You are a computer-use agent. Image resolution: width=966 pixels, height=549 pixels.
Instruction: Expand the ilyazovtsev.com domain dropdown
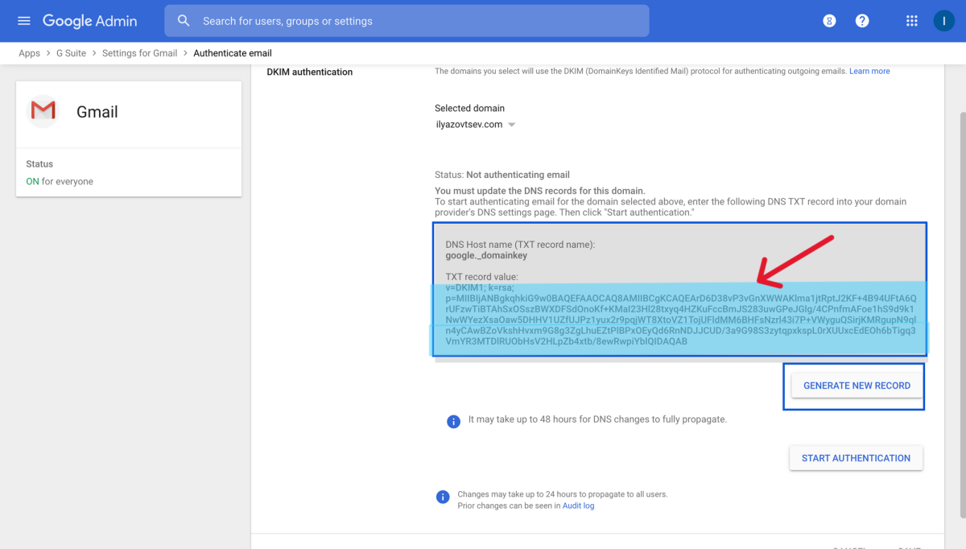click(x=475, y=125)
